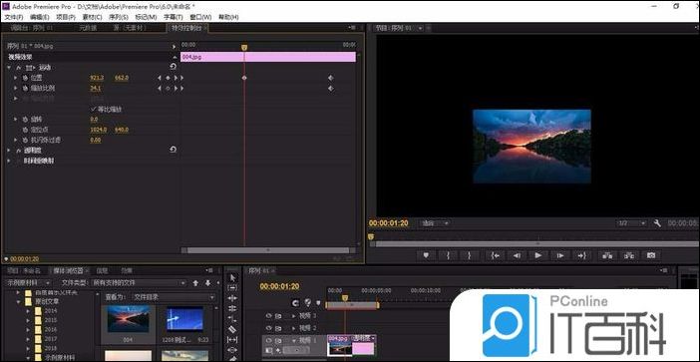Toggle sync lock on Video 3 track

pyautogui.click(x=278, y=315)
